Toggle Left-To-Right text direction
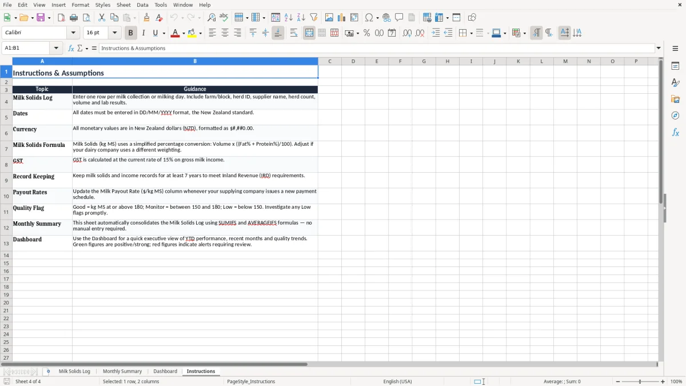Image resolution: width=686 pixels, height=386 pixels. [536, 33]
